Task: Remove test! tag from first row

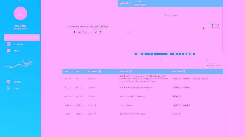Action: (x=207, y=79)
